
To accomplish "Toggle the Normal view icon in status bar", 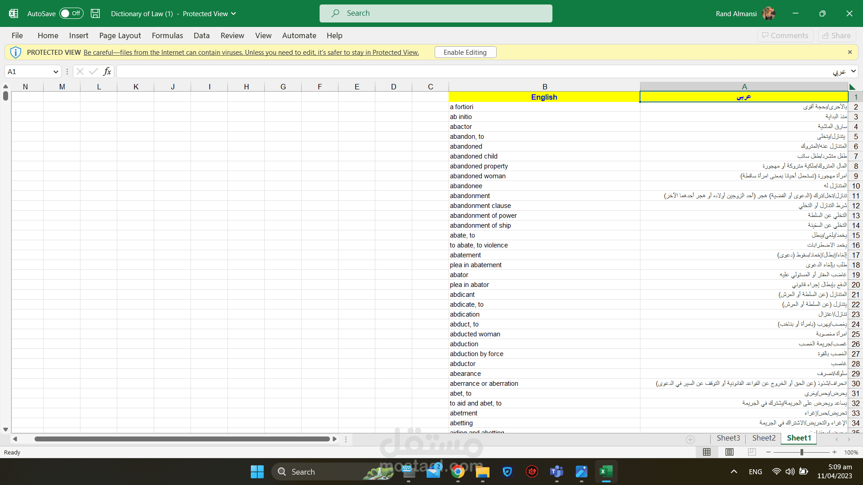I will point(707,452).
